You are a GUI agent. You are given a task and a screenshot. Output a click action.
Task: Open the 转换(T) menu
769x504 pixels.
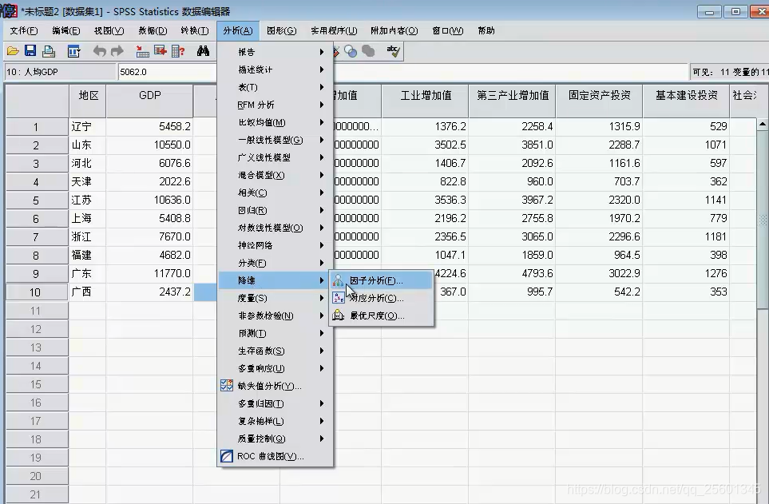pos(195,30)
